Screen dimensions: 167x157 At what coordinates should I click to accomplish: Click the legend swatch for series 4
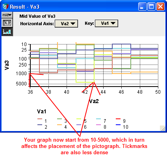point(59,125)
